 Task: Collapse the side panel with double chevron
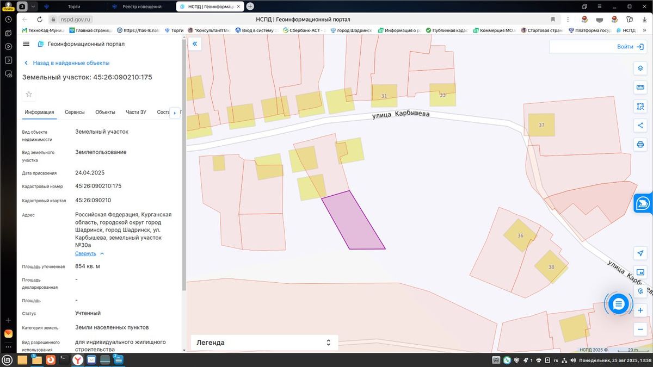pyautogui.click(x=194, y=44)
